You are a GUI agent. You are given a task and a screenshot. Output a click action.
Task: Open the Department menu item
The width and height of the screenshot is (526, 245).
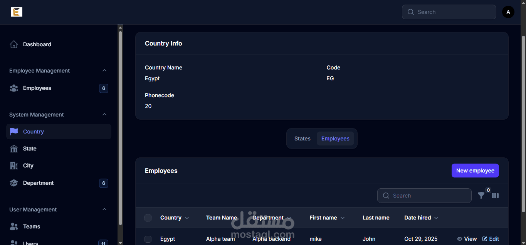[x=59, y=183]
